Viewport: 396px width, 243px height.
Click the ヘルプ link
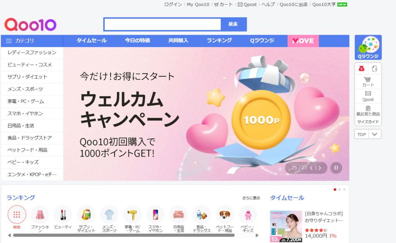tap(268, 5)
